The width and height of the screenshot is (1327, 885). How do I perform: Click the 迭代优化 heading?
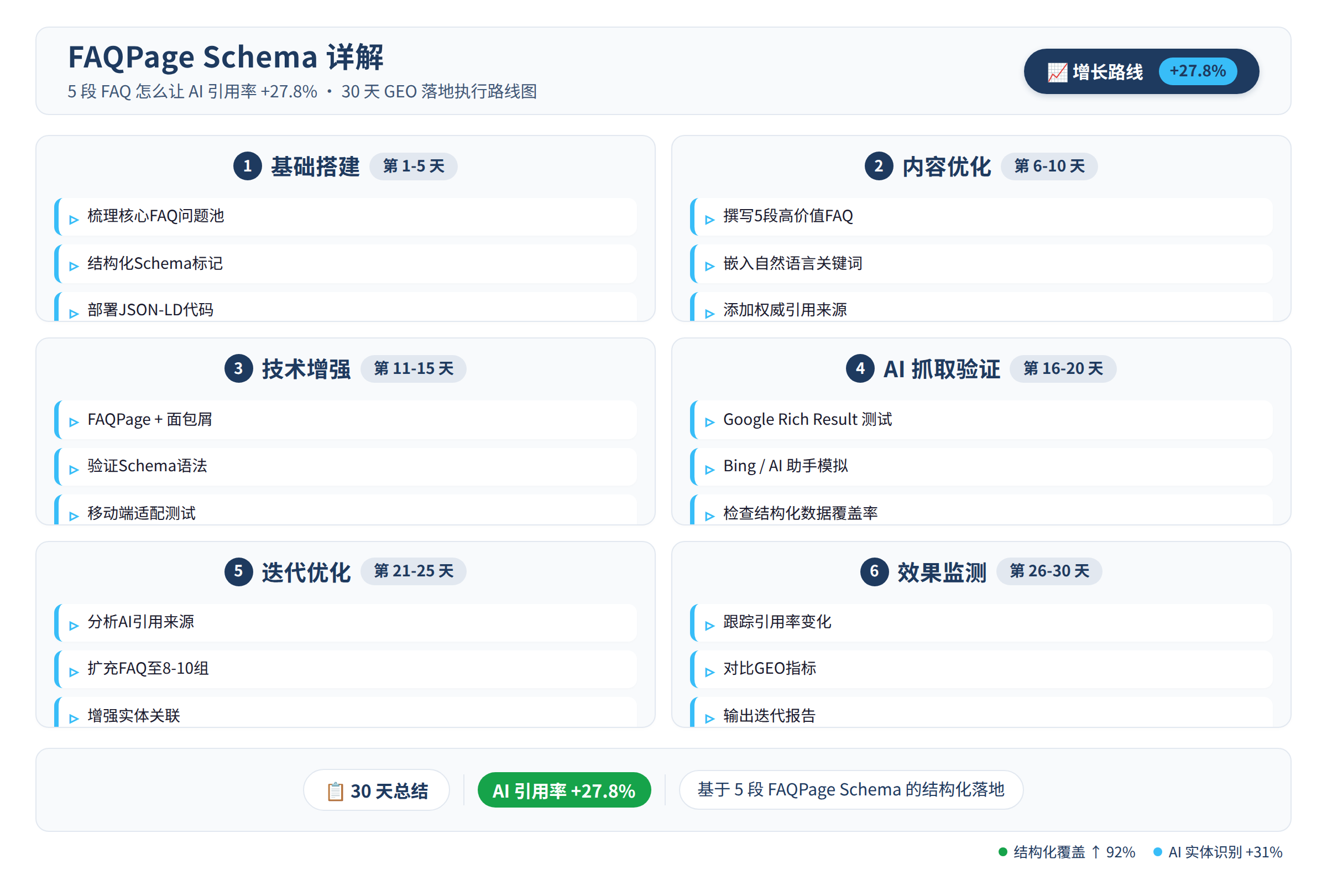(306, 572)
